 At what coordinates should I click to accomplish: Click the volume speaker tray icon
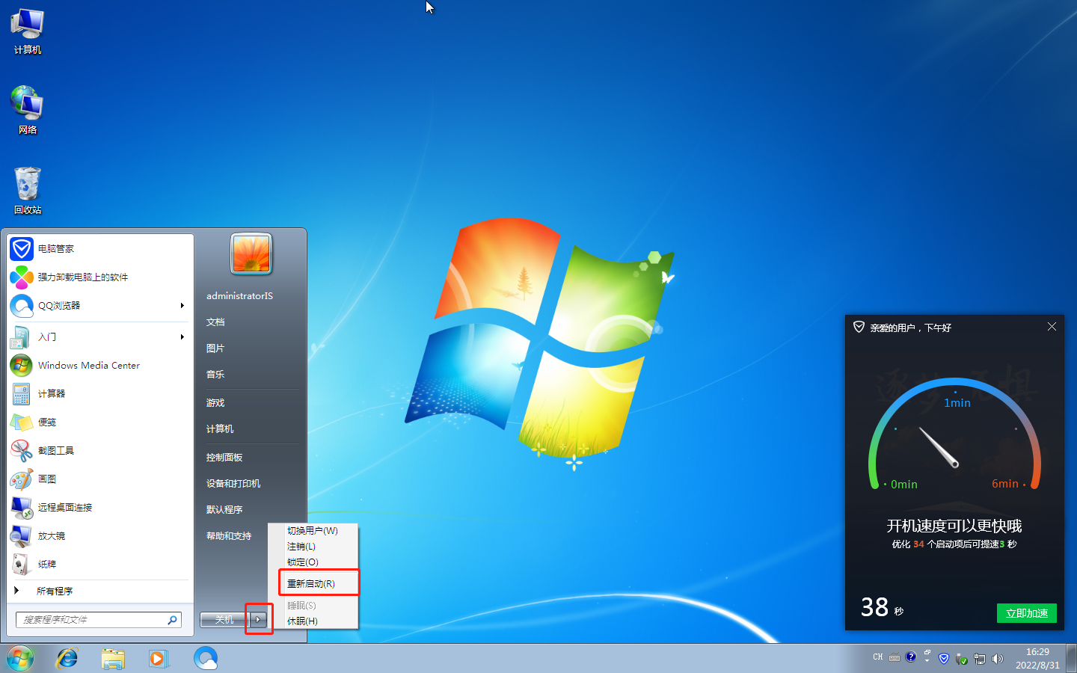tap(997, 659)
